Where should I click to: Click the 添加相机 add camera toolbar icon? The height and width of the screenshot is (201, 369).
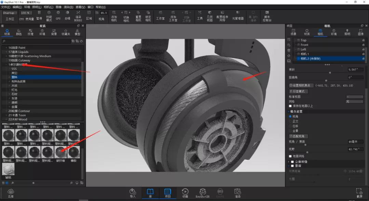click(114, 16)
